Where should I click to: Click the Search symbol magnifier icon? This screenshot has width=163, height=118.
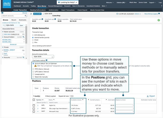click(x=47, y=103)
